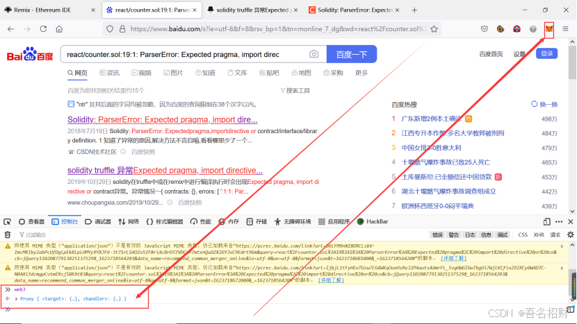
Task: Close the Remix - Ethereum IDE tab
Action: click(x=93, y=10)
